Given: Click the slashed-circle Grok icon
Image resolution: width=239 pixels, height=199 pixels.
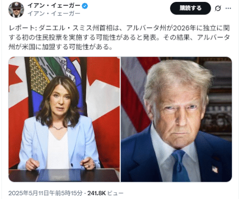Looking at the screenshot, I should 218,8.
